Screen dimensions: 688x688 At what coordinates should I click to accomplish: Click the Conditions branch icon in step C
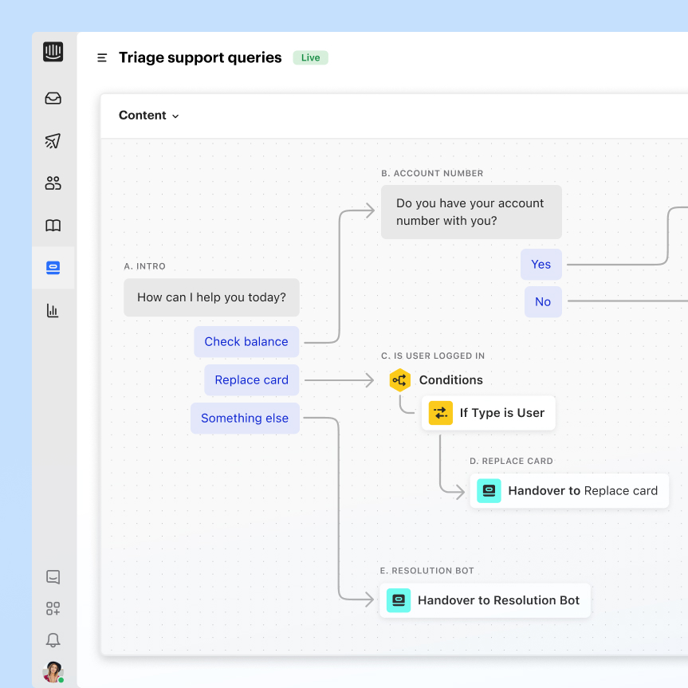point(399,380)
